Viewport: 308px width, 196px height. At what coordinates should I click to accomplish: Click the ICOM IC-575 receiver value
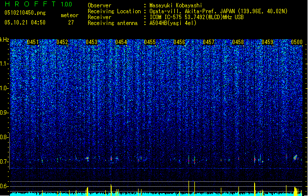(x=197, y=17)
